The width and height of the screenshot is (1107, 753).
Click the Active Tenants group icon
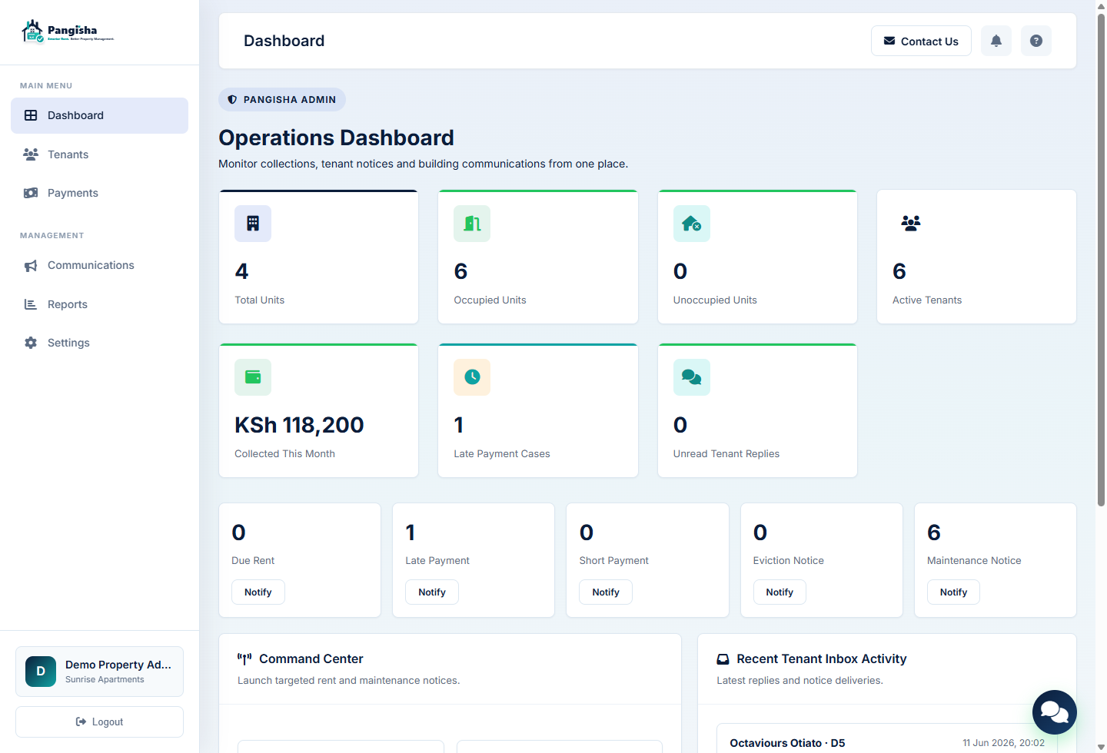point(911,224)
